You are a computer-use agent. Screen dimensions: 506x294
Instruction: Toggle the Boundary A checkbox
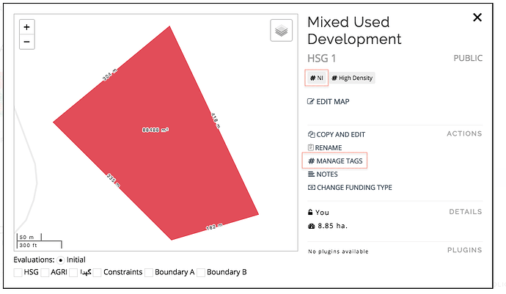tap(149, 273)
